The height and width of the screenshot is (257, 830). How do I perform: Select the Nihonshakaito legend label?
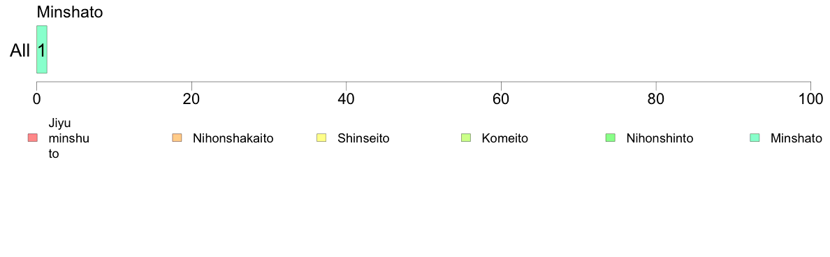click(233, 138)
